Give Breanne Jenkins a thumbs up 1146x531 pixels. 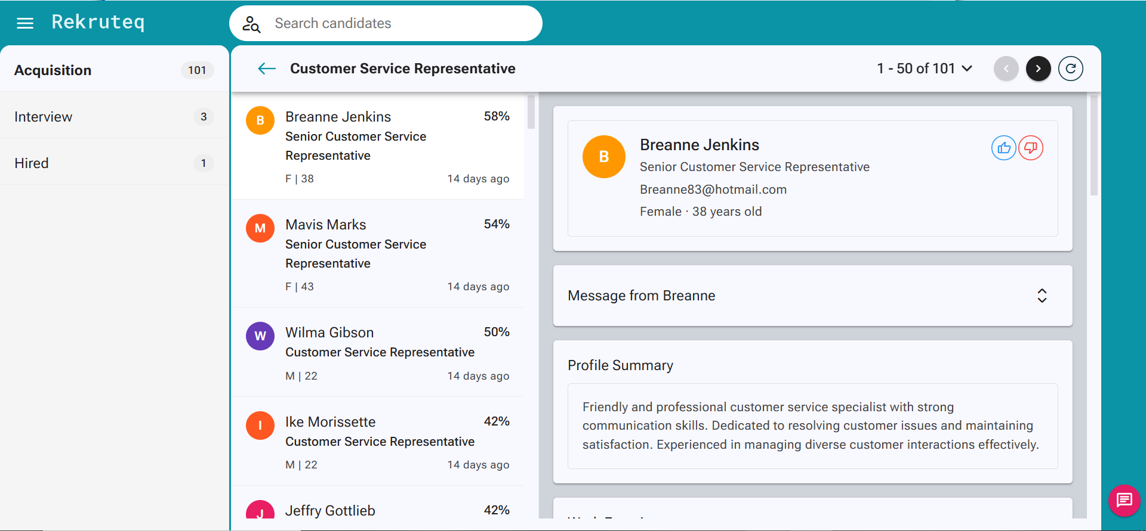tap(1004, 148)
